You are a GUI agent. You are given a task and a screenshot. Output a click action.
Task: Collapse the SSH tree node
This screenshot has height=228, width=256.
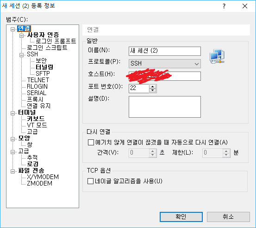coord(22,55)
